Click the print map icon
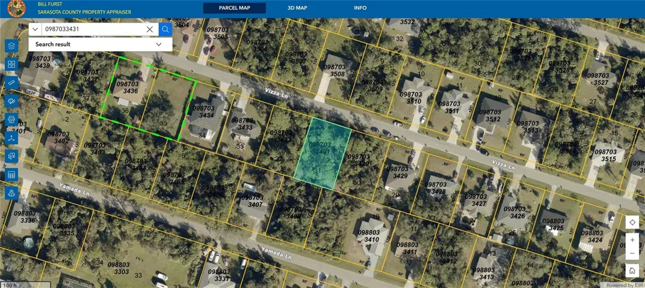Screen dimensions: 645x288 point(11,119)
